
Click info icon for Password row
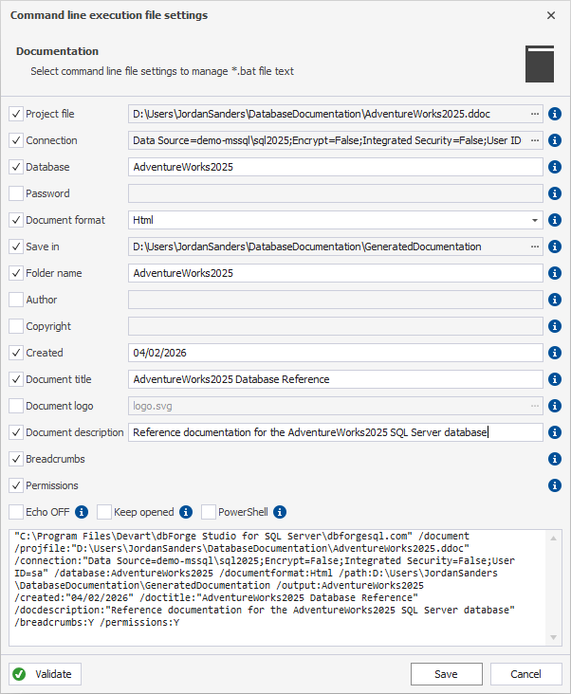555,193
